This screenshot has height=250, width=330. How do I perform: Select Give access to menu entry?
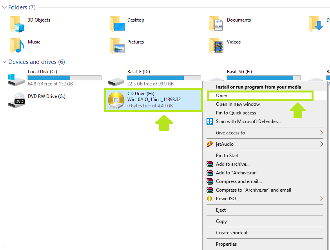coord(265,133)
